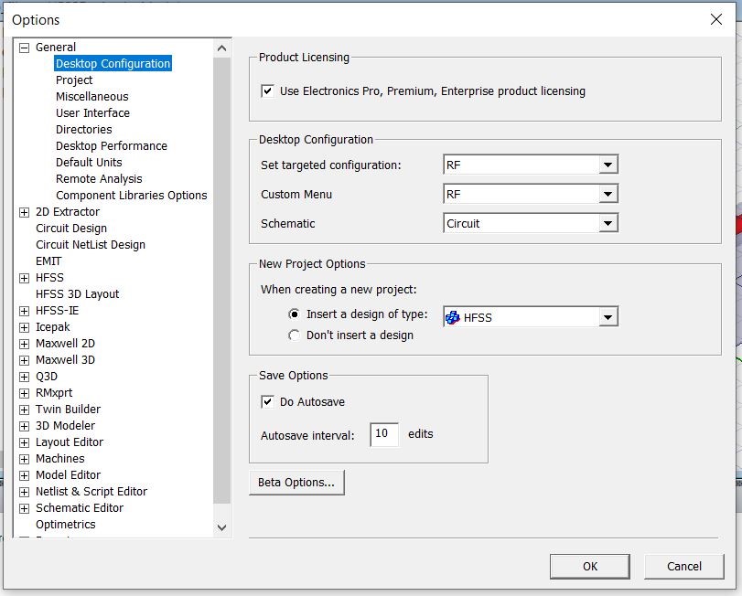
Task: Open the HFSS design type dropdown
Action: pos(608,317)
